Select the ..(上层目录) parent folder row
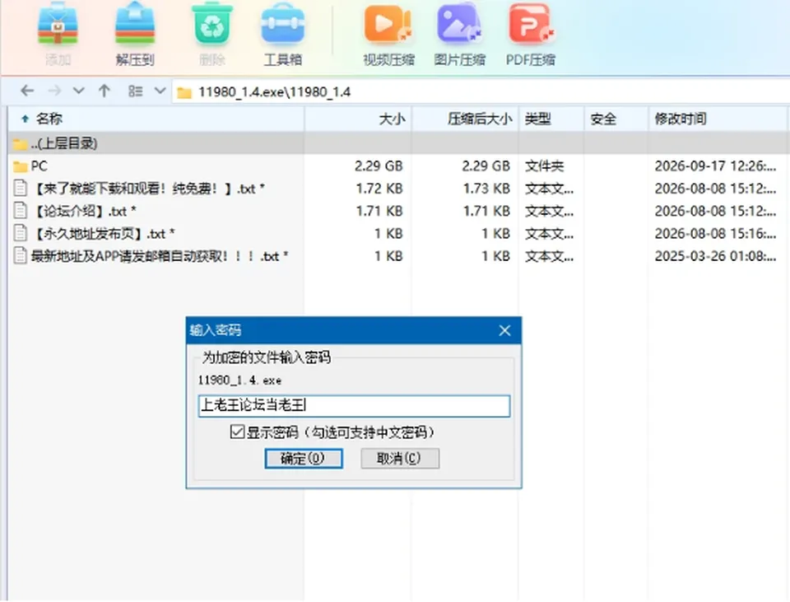 coord(398,143)
